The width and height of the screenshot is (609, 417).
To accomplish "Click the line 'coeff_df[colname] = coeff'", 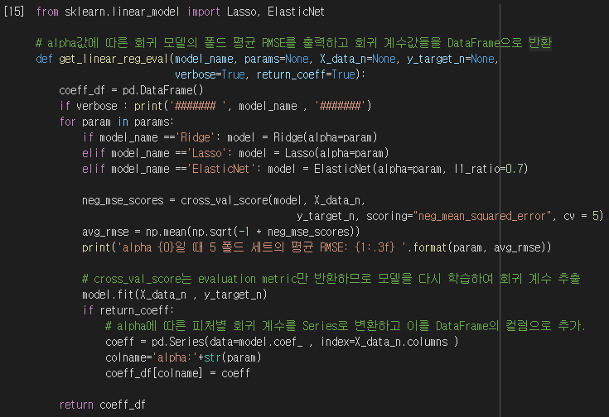I will click(177, 373).
